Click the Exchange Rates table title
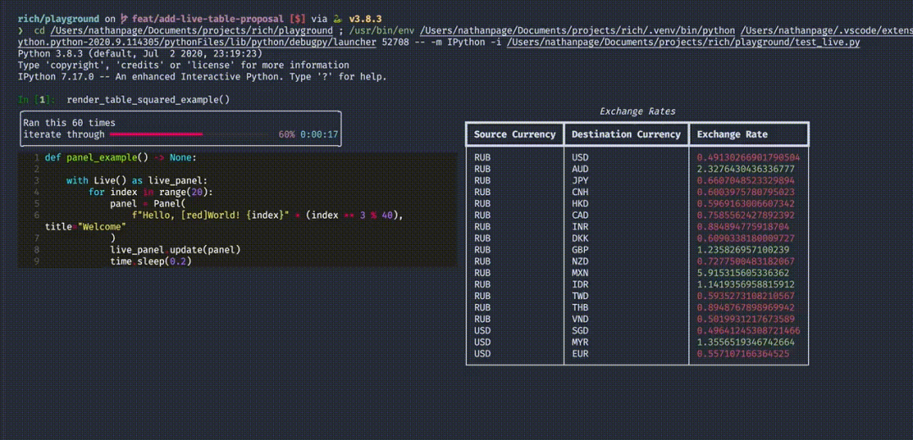The width and height of the screenshot is (913, 440). (x=637, y=111)
